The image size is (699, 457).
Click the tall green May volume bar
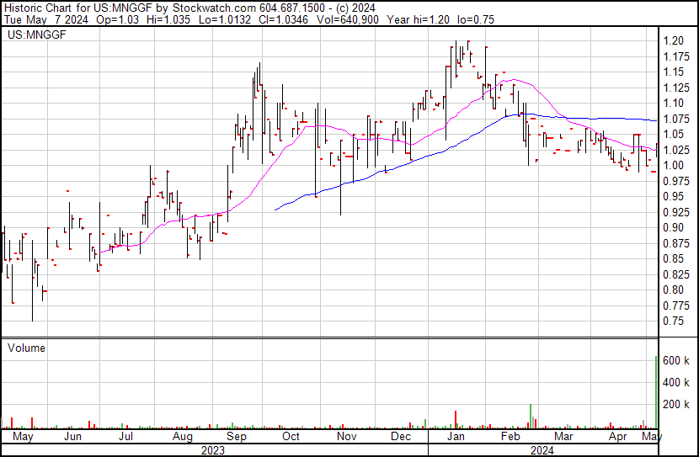656,392
